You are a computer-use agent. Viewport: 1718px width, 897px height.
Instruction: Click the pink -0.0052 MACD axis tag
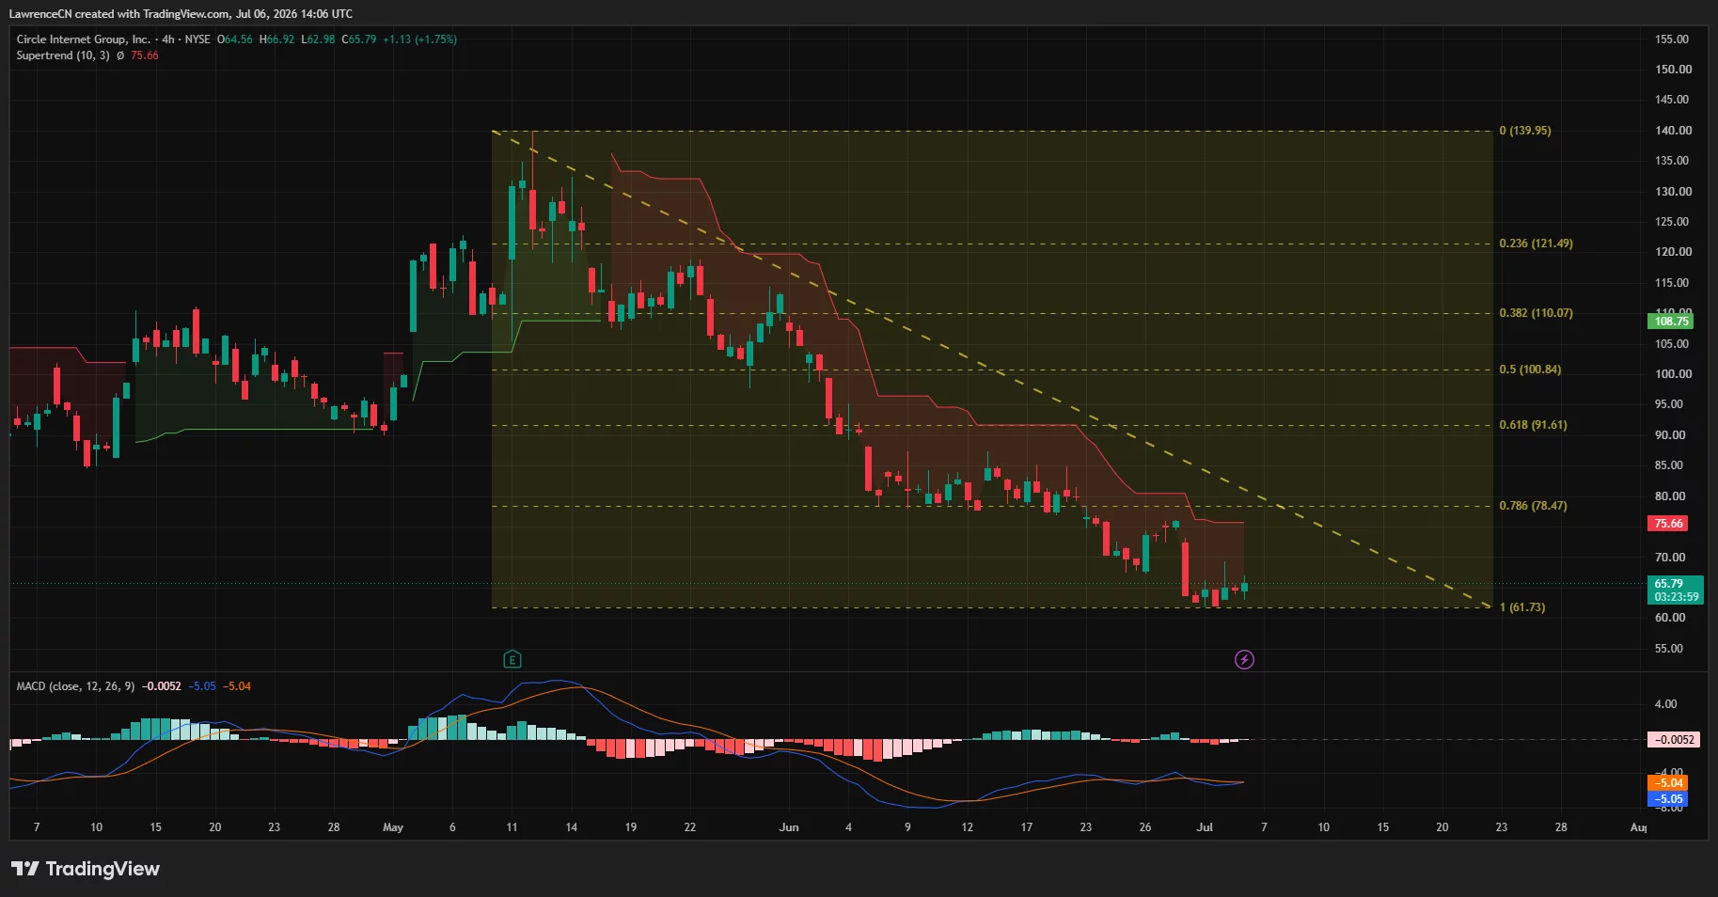click(1673, 740)
